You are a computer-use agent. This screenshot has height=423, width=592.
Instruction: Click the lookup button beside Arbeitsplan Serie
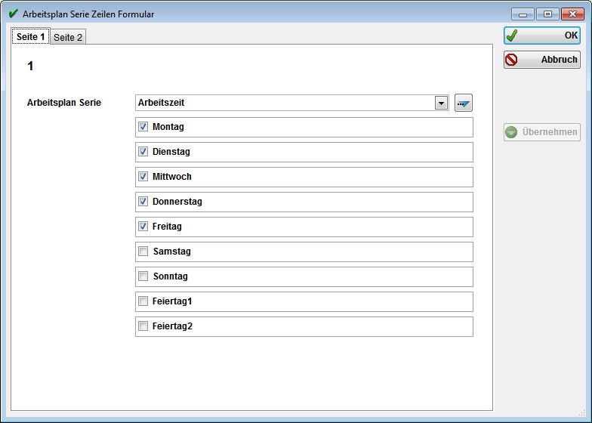(x=464, y=103)
